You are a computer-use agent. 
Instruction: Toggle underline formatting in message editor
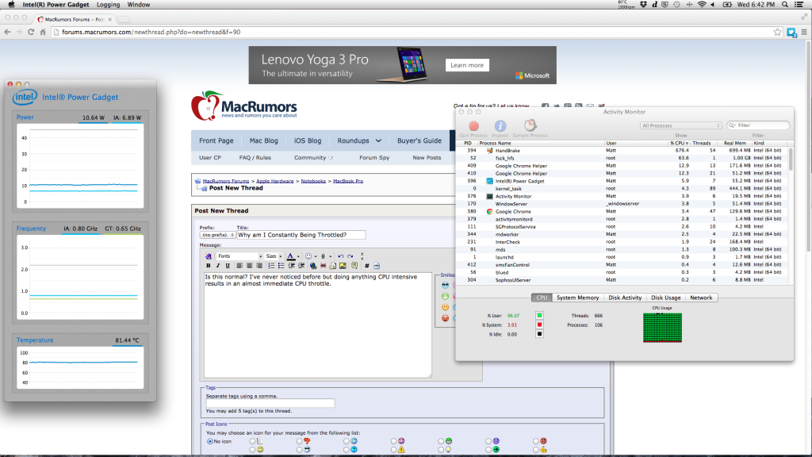click(x=228, y=265)
